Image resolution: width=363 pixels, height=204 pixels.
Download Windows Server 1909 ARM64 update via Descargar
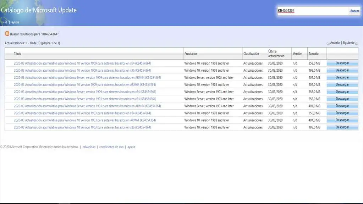(x=342, y=78)
